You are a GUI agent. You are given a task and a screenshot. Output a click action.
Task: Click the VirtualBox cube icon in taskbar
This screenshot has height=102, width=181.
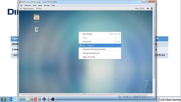click(44, 99)
